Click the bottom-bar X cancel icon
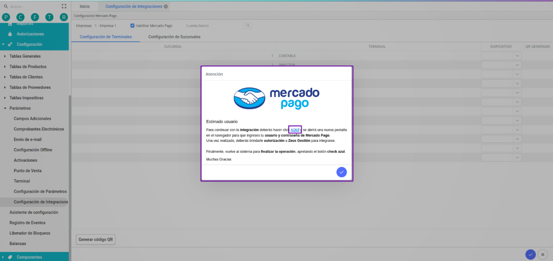The width and height of the screenshot is (553, 261). tap(543, 254)
